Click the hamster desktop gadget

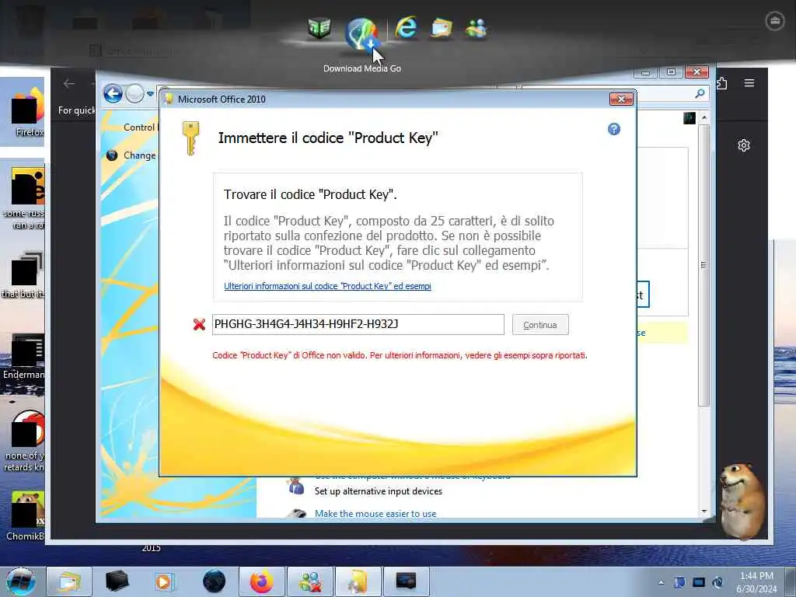pos(742,500)
